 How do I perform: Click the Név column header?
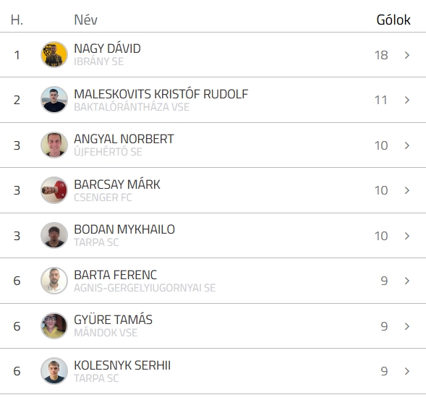85,20
